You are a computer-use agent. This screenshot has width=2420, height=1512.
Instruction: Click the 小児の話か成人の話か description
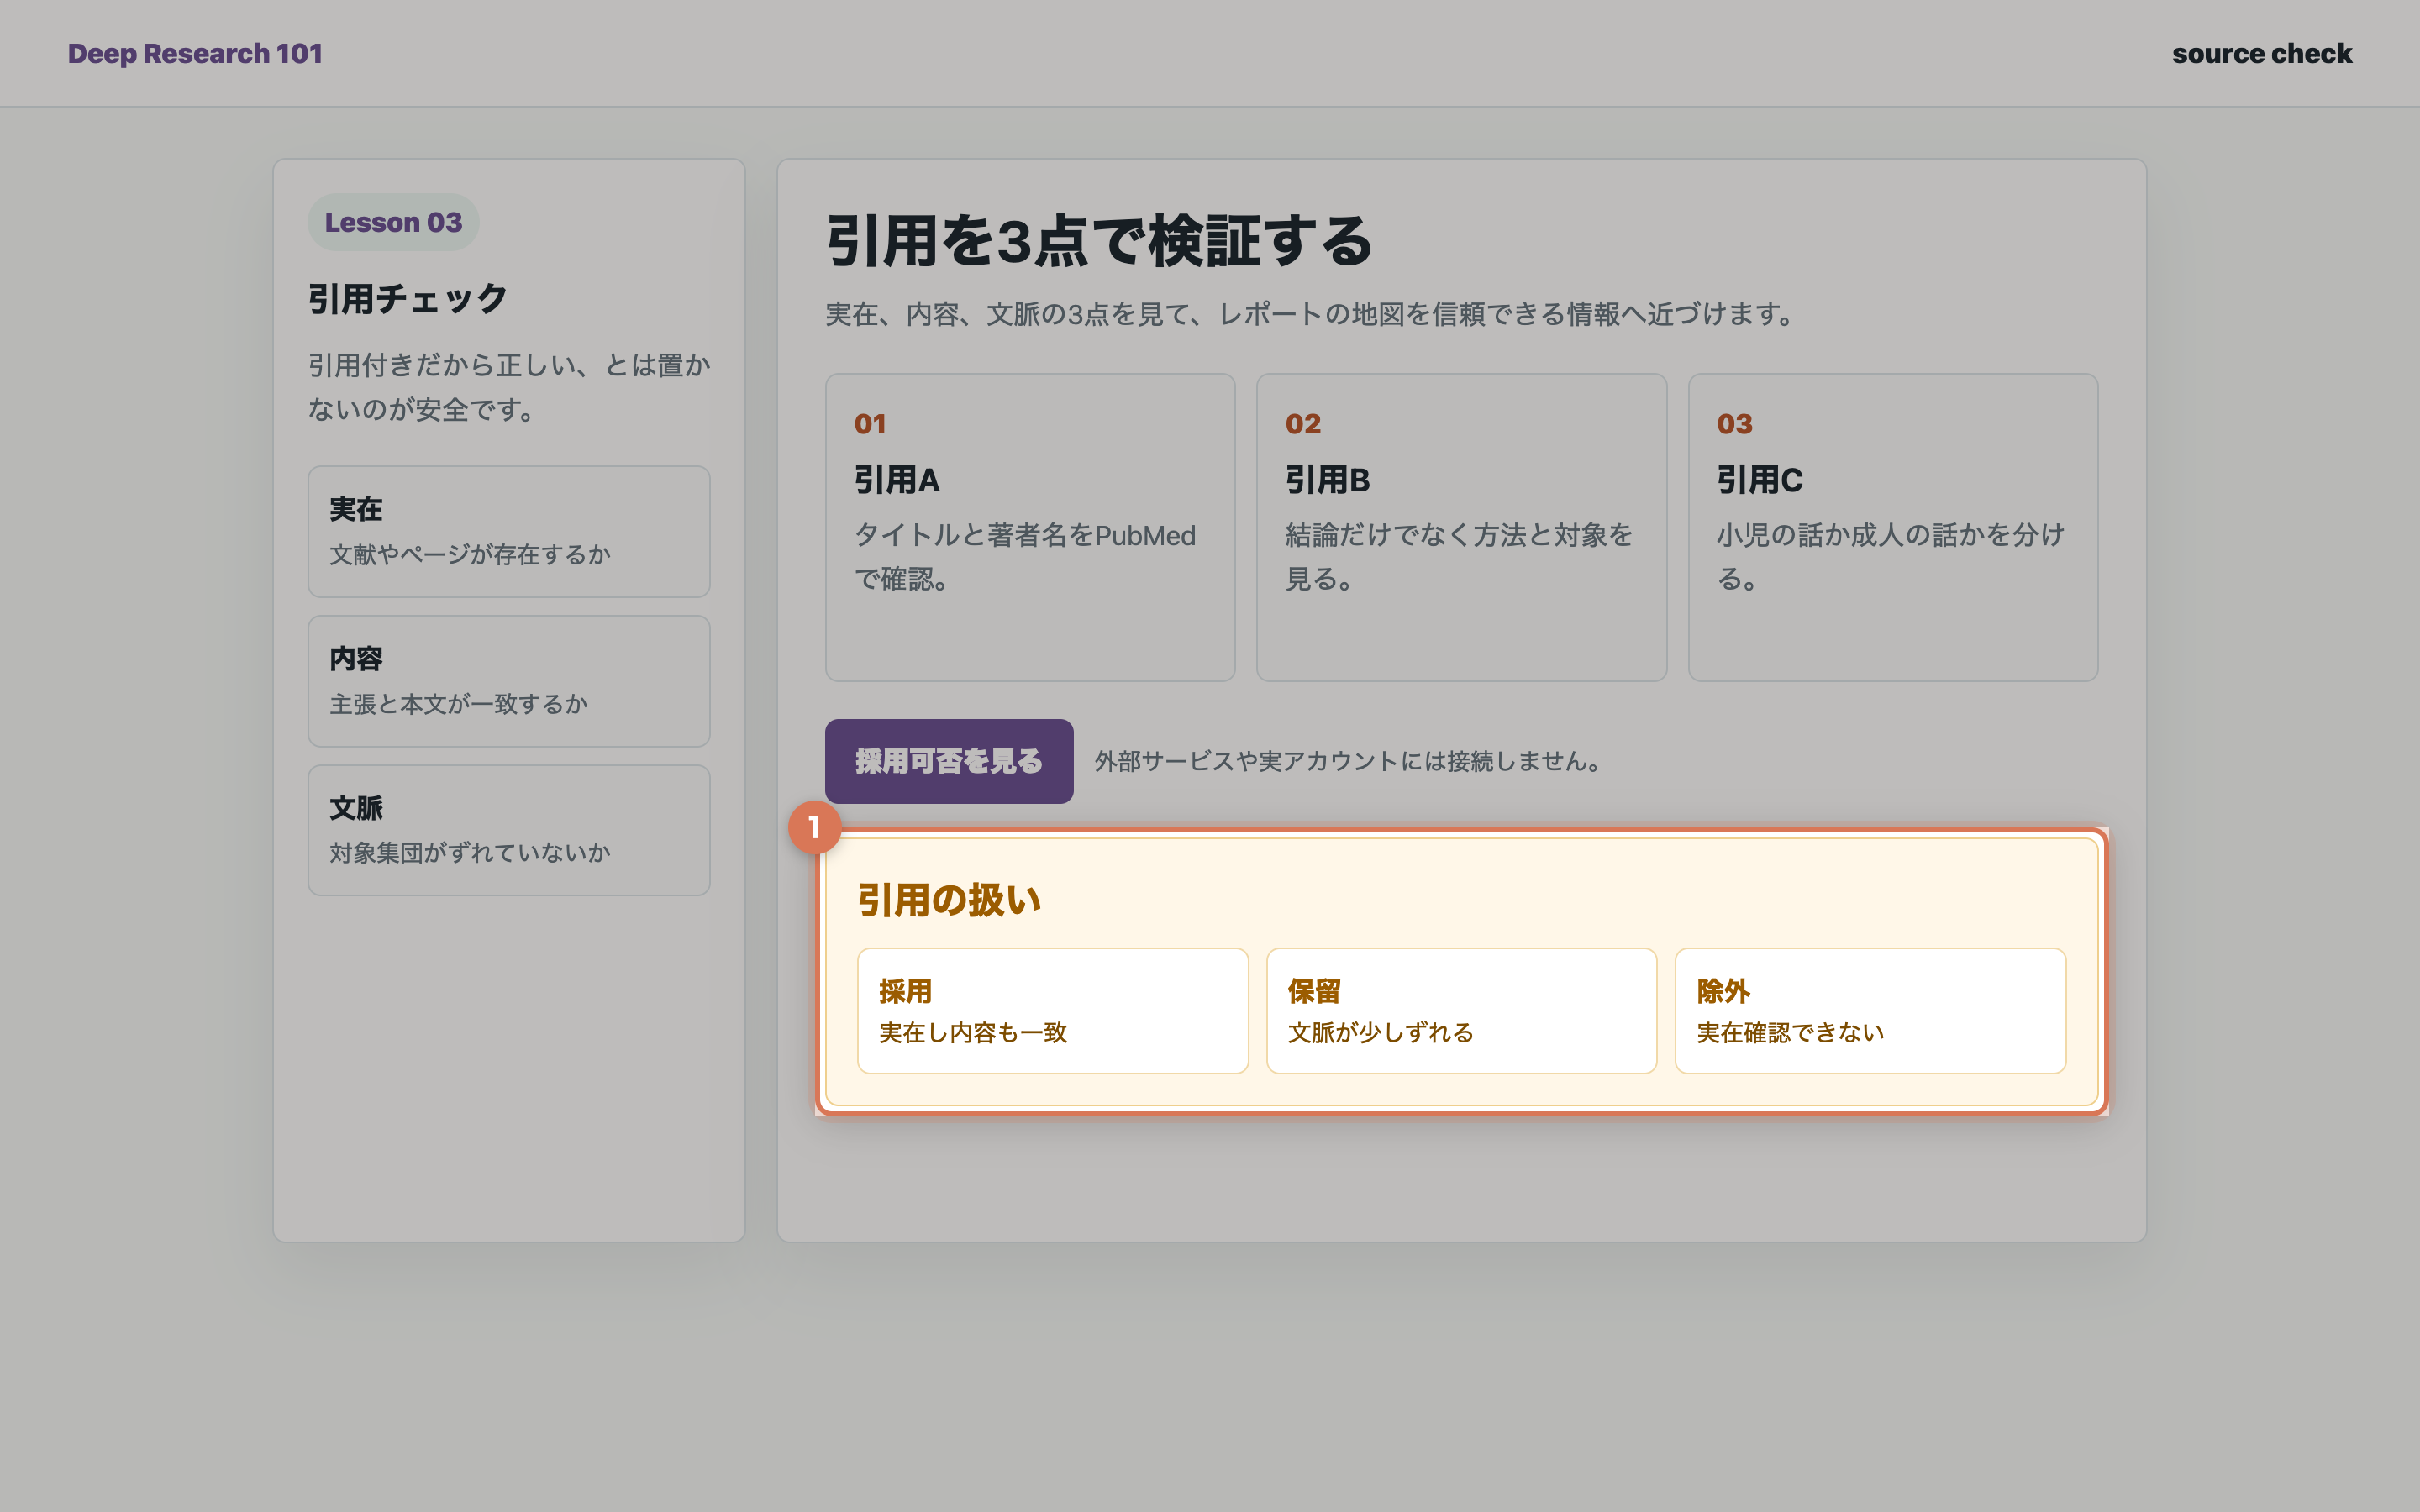tap(1890, 557)
